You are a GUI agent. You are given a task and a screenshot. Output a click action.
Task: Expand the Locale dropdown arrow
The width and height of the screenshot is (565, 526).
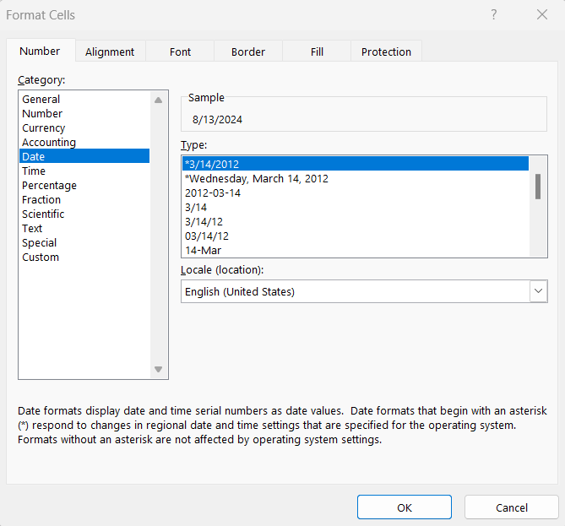click(538, 291)
